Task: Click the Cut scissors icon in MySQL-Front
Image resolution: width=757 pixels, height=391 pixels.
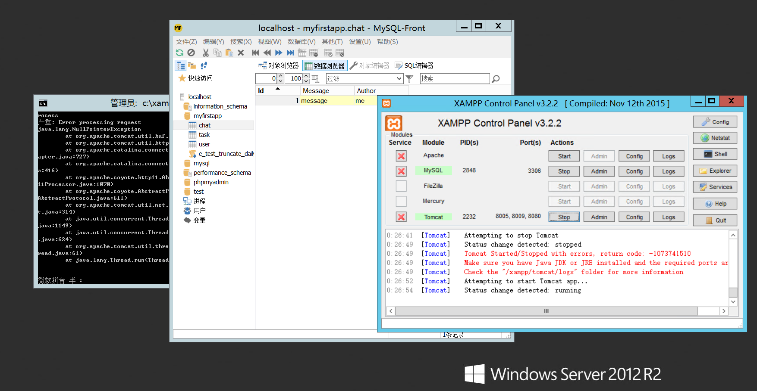Action: [206, 53]
